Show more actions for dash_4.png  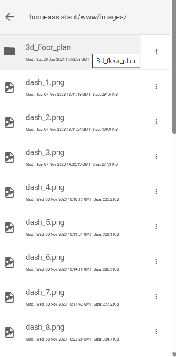coord(156,192)
